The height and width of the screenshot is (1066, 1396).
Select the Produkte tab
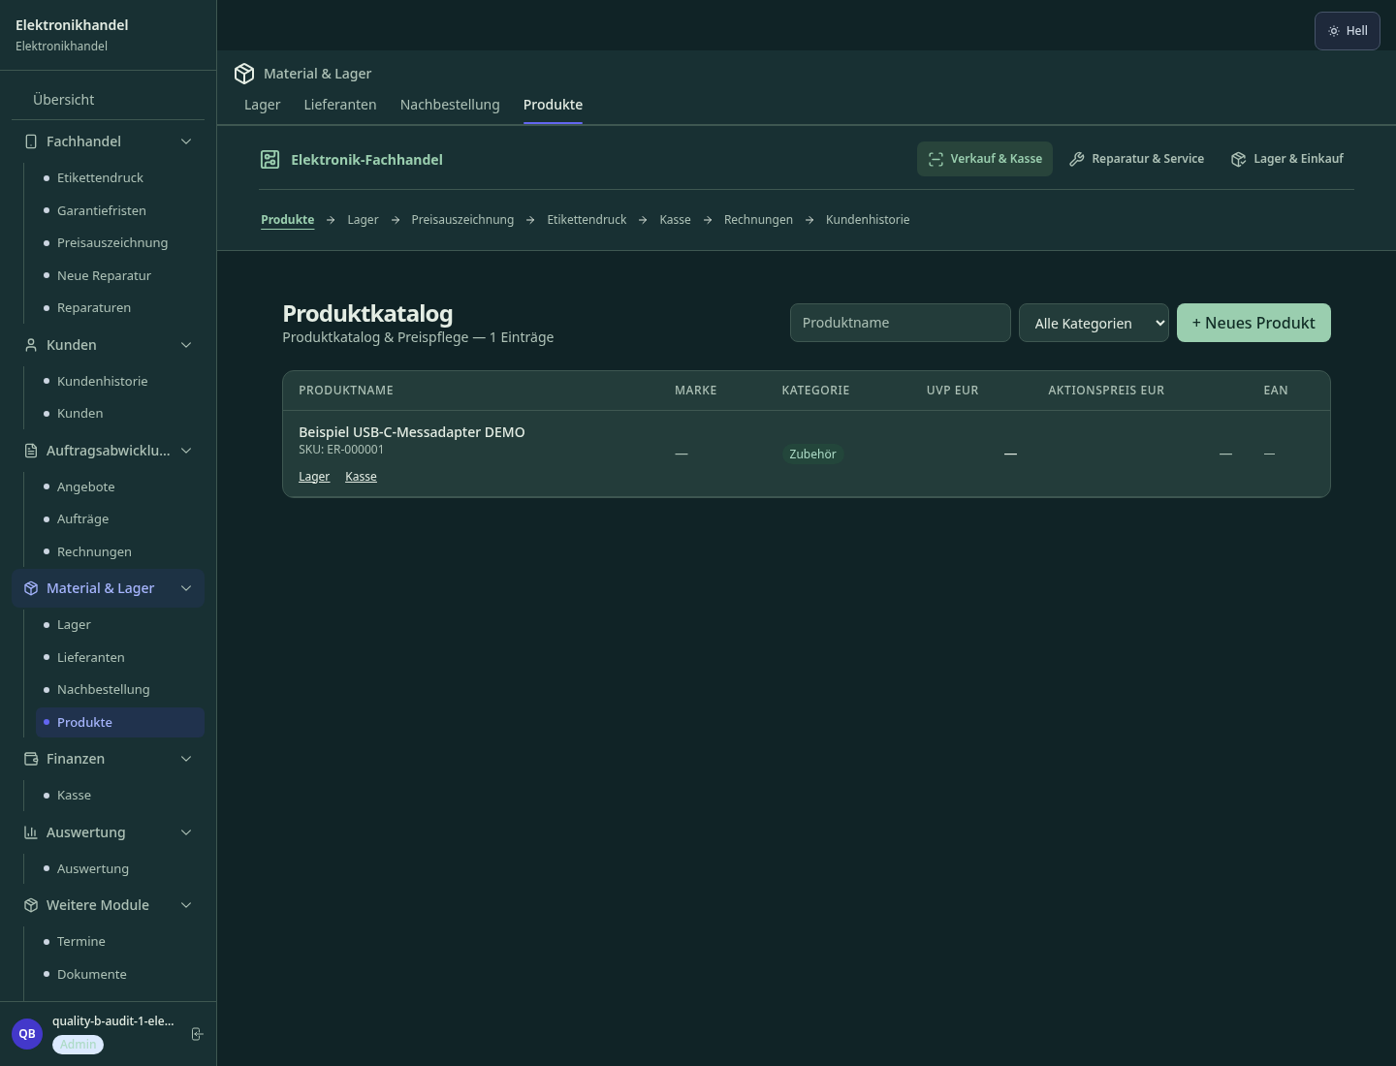pyautogui.click(x=553, y=105)
